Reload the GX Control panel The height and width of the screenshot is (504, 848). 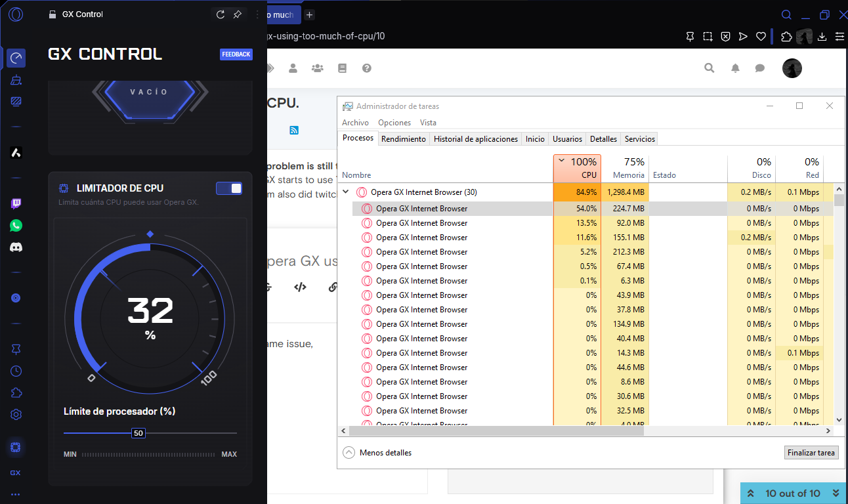(221, 14)
